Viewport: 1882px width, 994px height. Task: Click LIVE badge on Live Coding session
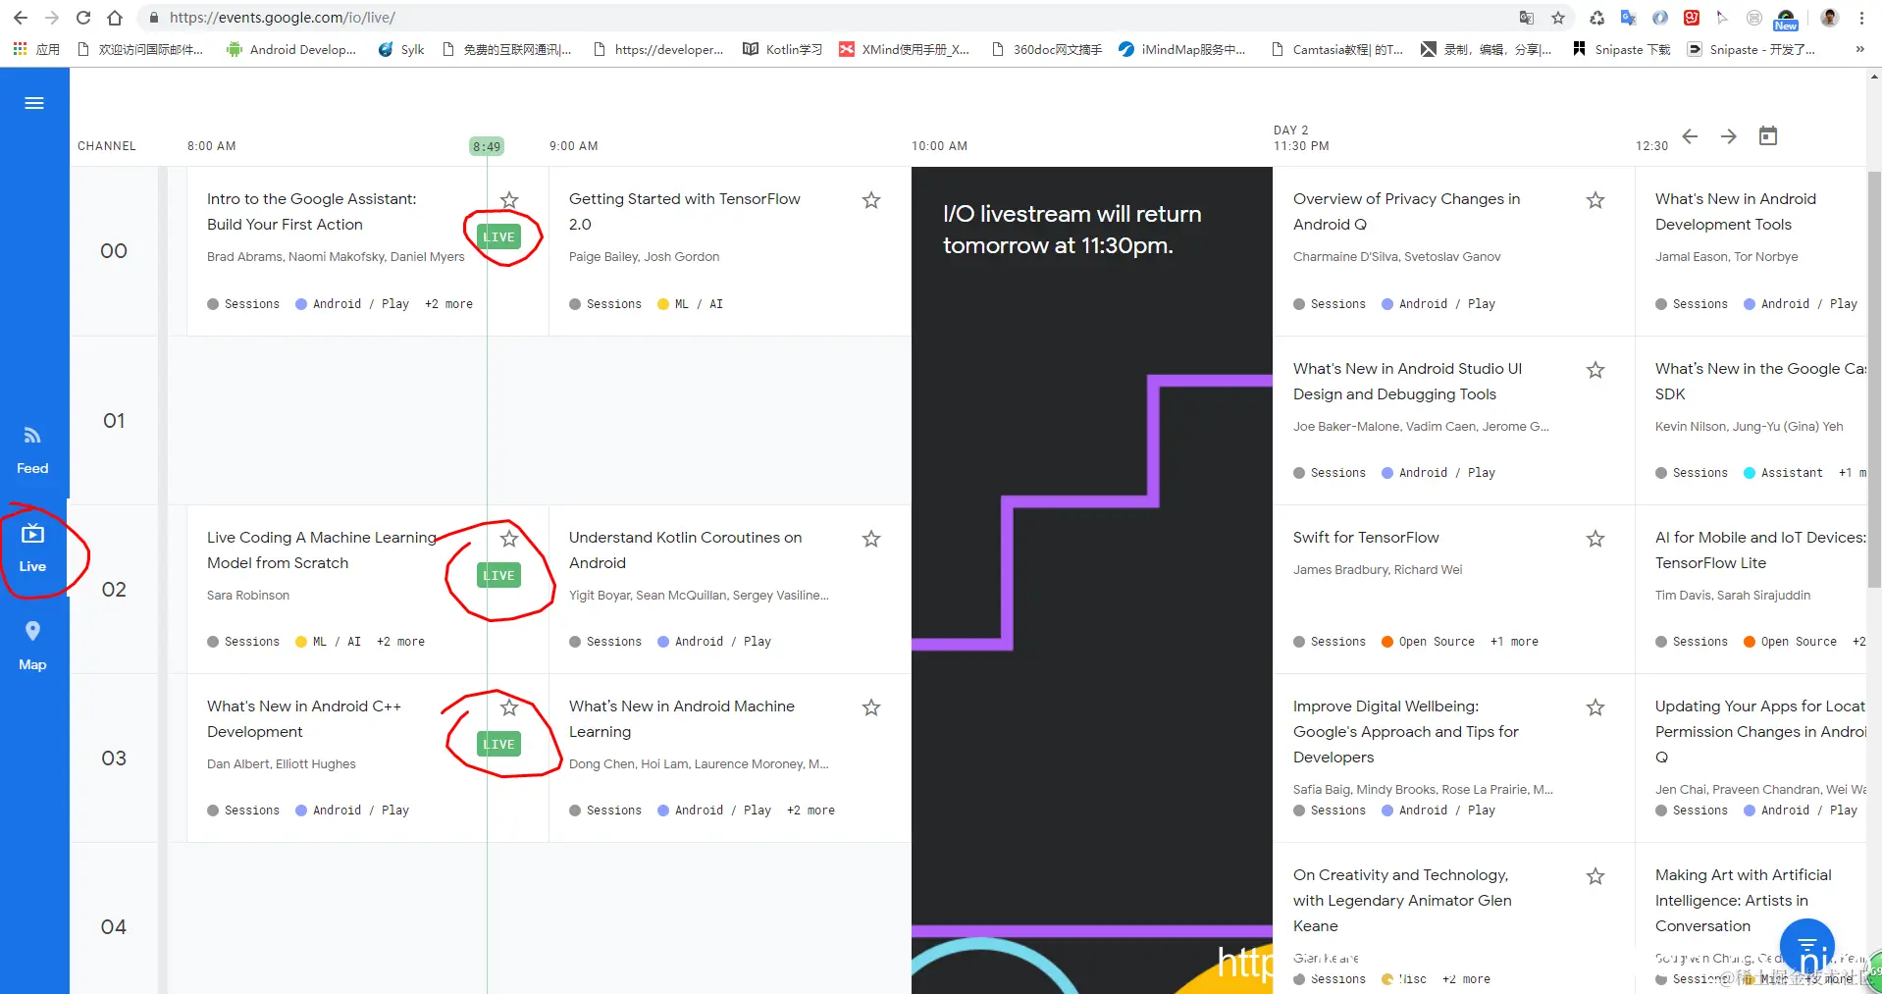coord(498,576)
